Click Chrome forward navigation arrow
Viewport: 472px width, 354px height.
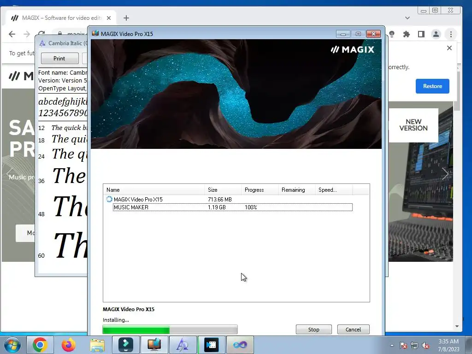pos(27,34)
